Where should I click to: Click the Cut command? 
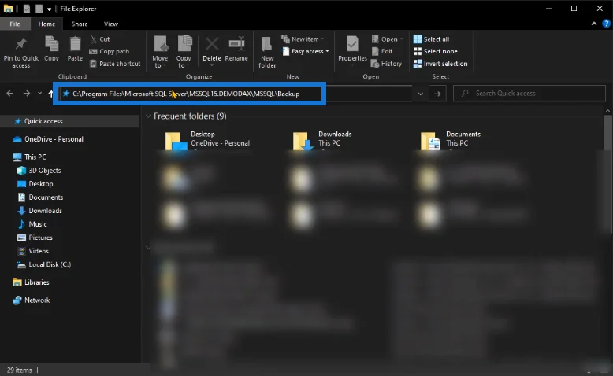[x=100, y=39]
